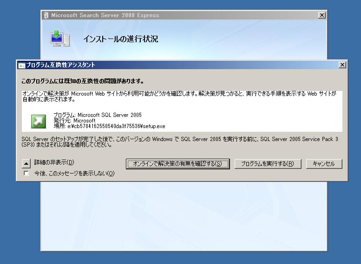Click the 発行元: Microsoft line
The width and height of the screenshot is (361, 264).
pos(74,121)
